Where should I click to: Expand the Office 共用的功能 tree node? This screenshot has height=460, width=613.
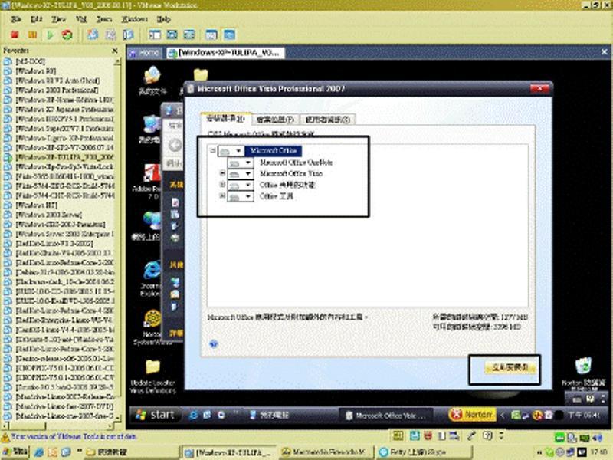[x=222, y=184]
